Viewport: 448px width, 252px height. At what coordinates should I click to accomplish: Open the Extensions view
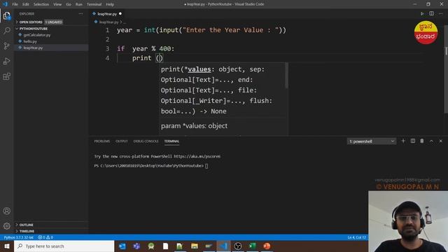(x=6, y=76)
